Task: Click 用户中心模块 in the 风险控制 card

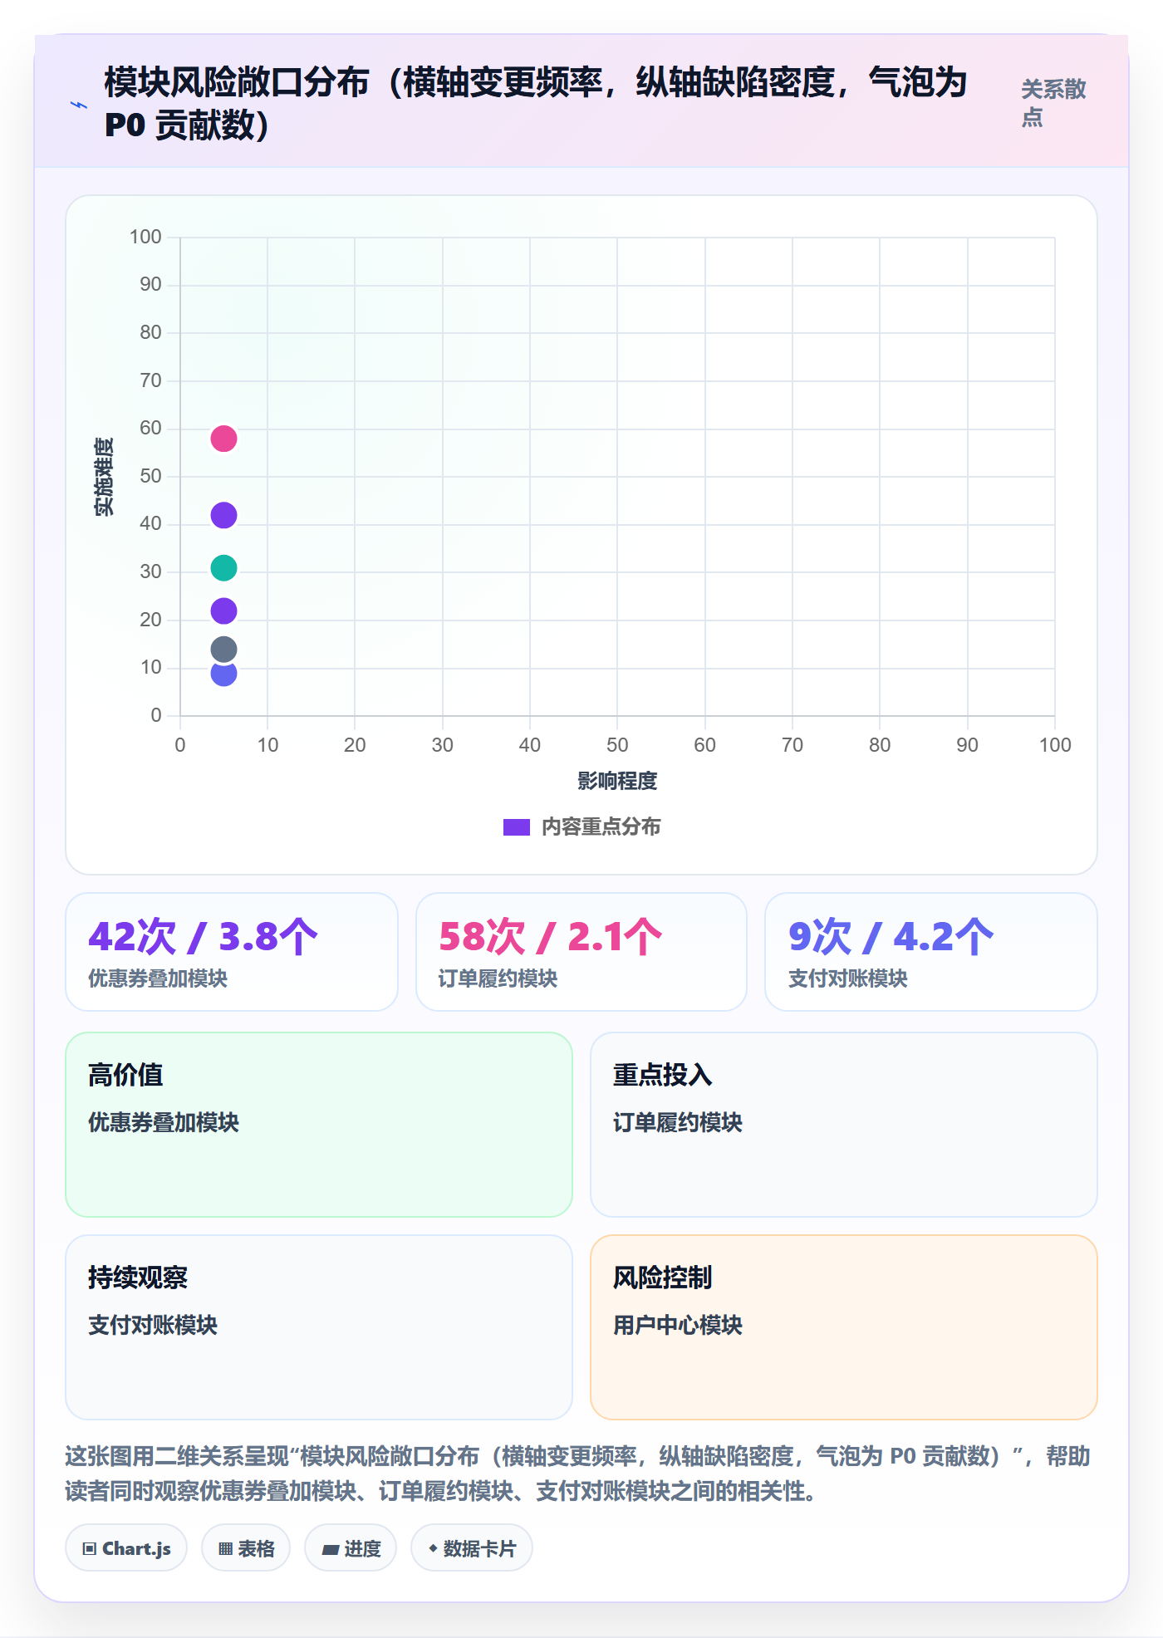Action: [x=678, y=1325]
